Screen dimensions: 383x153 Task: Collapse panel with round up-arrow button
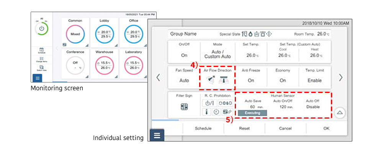340,113
